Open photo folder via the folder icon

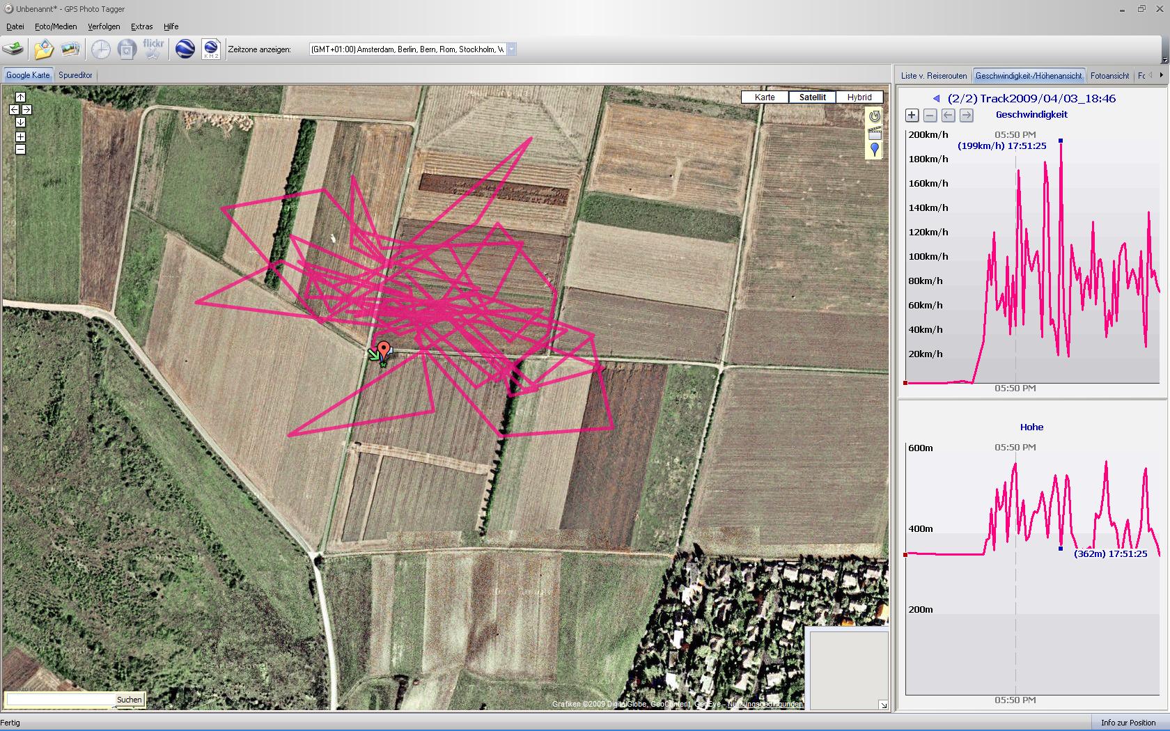click(44, 49)
